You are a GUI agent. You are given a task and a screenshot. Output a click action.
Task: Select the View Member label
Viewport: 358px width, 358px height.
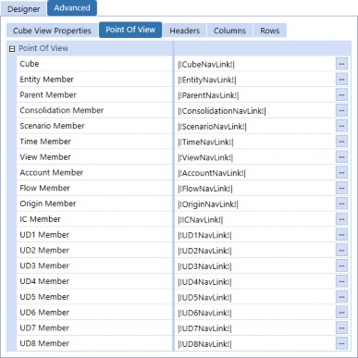point(45,157)
